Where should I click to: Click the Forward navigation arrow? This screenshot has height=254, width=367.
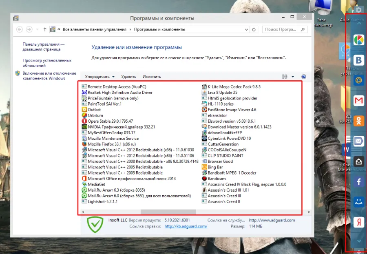click(29, 29)
